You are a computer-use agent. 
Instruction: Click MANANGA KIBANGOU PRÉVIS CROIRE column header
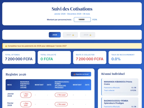coord(25,85)
